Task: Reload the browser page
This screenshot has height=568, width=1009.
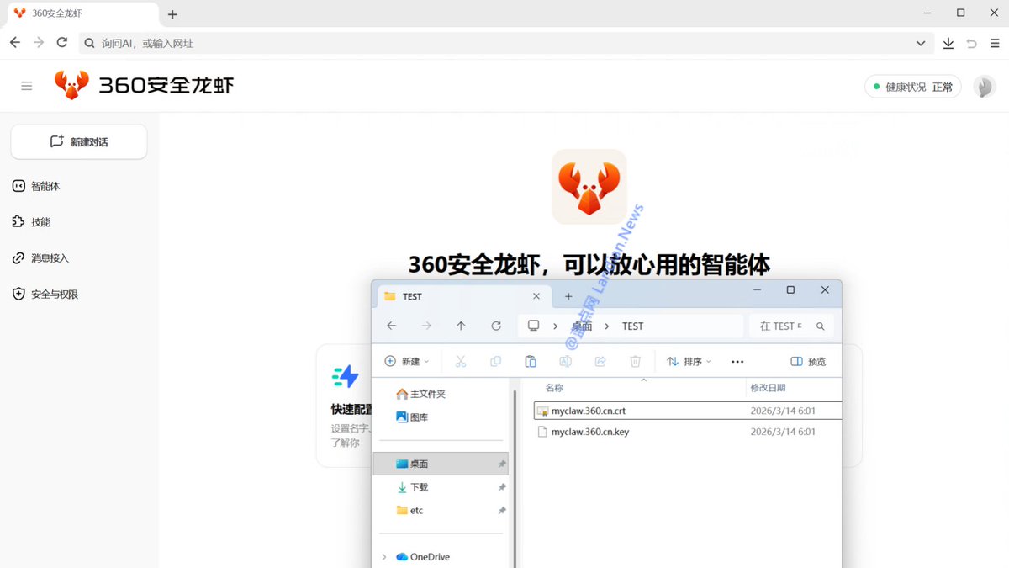Action: pos(62,43)
